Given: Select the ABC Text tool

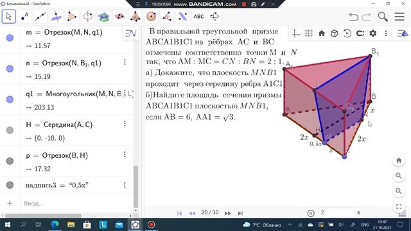Looking at the screenshot, I should [x=198, y=17].
